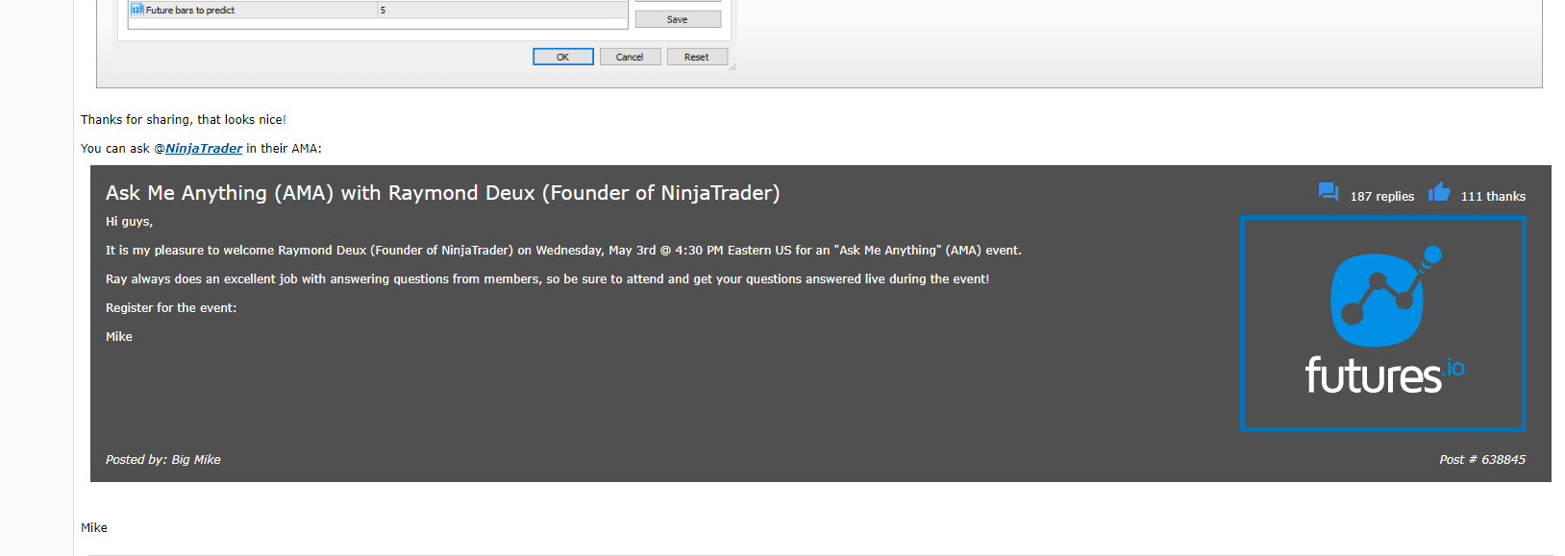Open the futures.io logo thumbnail

pyautogui.click(x=1382, y=323)
